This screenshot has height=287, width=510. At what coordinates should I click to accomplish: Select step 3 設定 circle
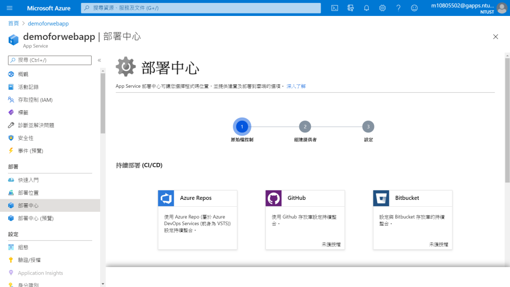tap(368, 127)
